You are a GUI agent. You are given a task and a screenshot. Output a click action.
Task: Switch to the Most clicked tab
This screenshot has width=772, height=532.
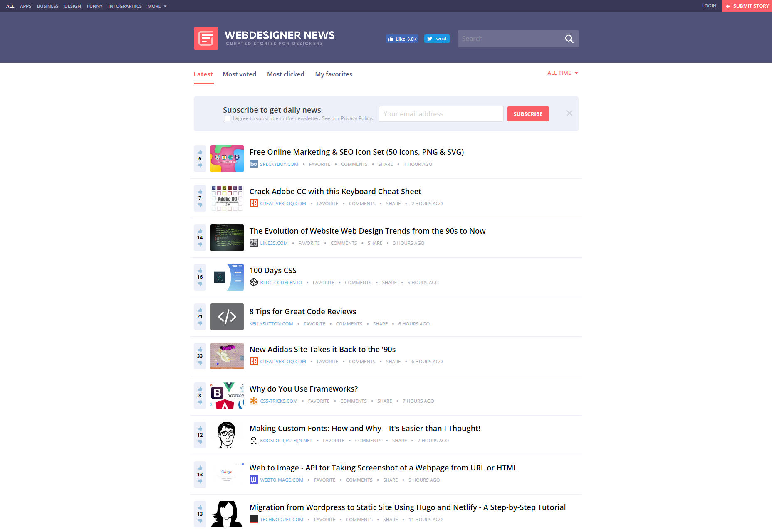(x=285, y=74)
